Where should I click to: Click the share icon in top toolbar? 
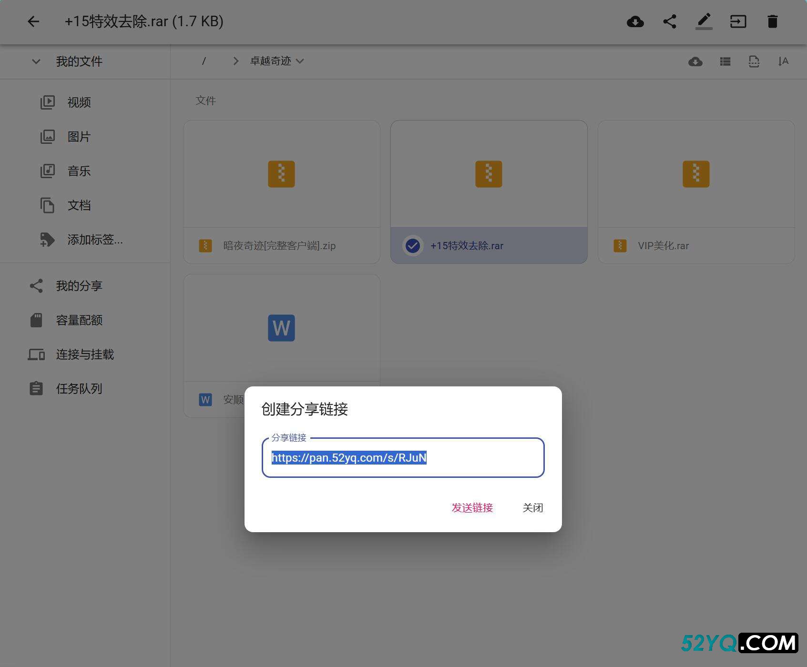(x=669, y=21)
